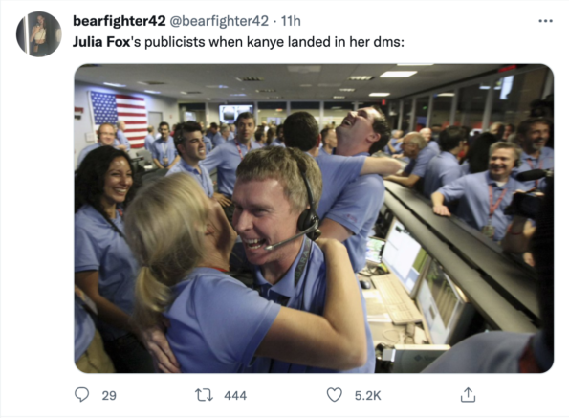Click the wall-mounted screen in the photo background
The width and height of the screenshot is (569, 418).
click(x=236, y=114)
